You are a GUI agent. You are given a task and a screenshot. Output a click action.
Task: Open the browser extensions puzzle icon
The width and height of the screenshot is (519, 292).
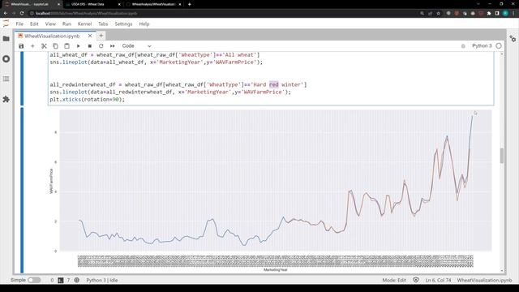489,13
